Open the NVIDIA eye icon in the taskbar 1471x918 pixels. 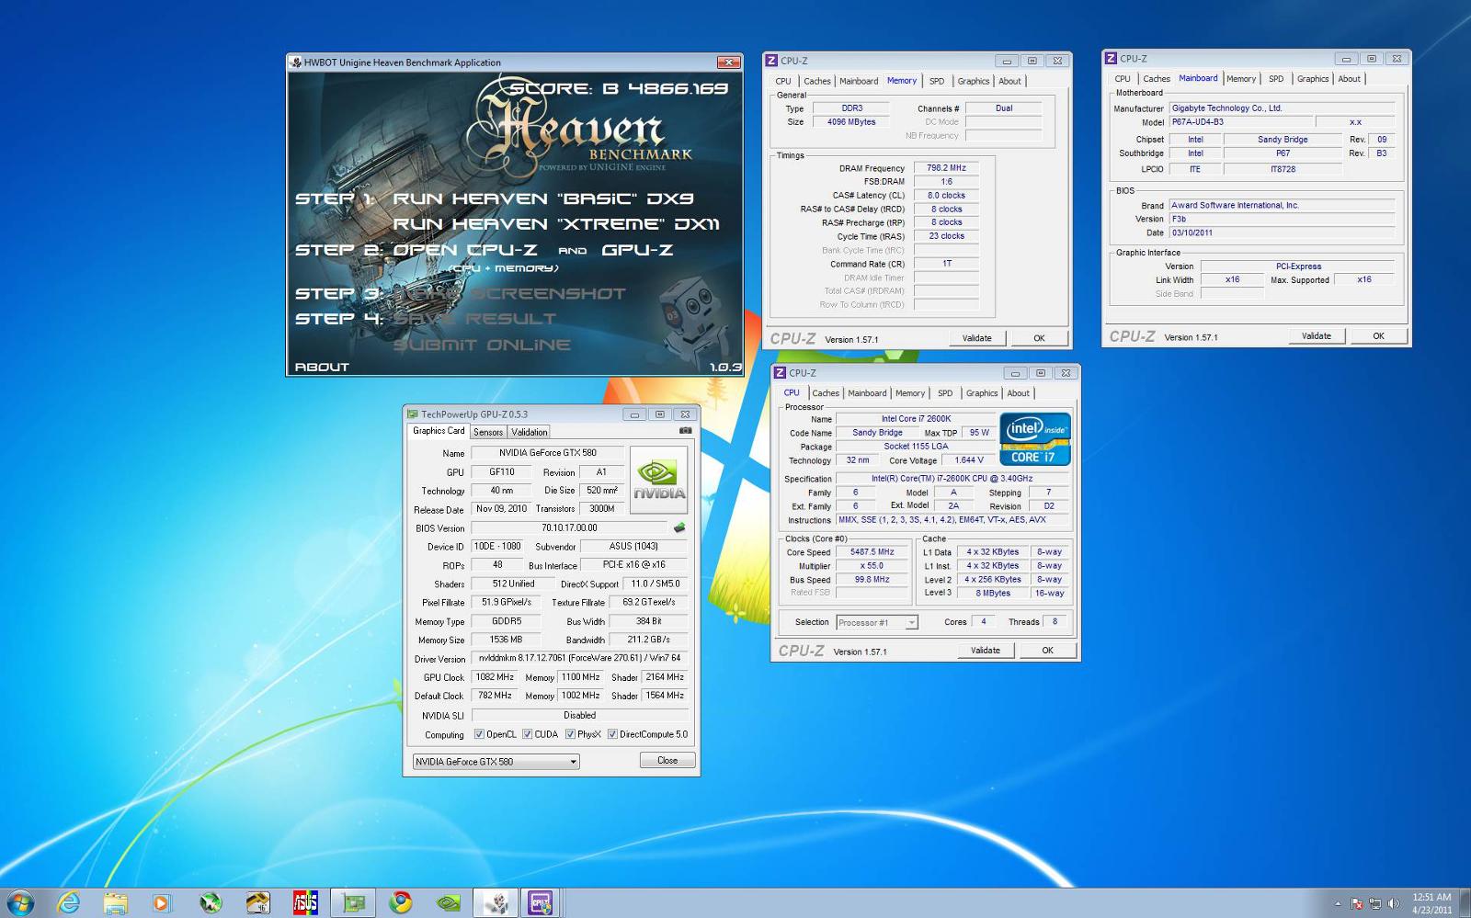pyautogui.click(x=448, y=902)
